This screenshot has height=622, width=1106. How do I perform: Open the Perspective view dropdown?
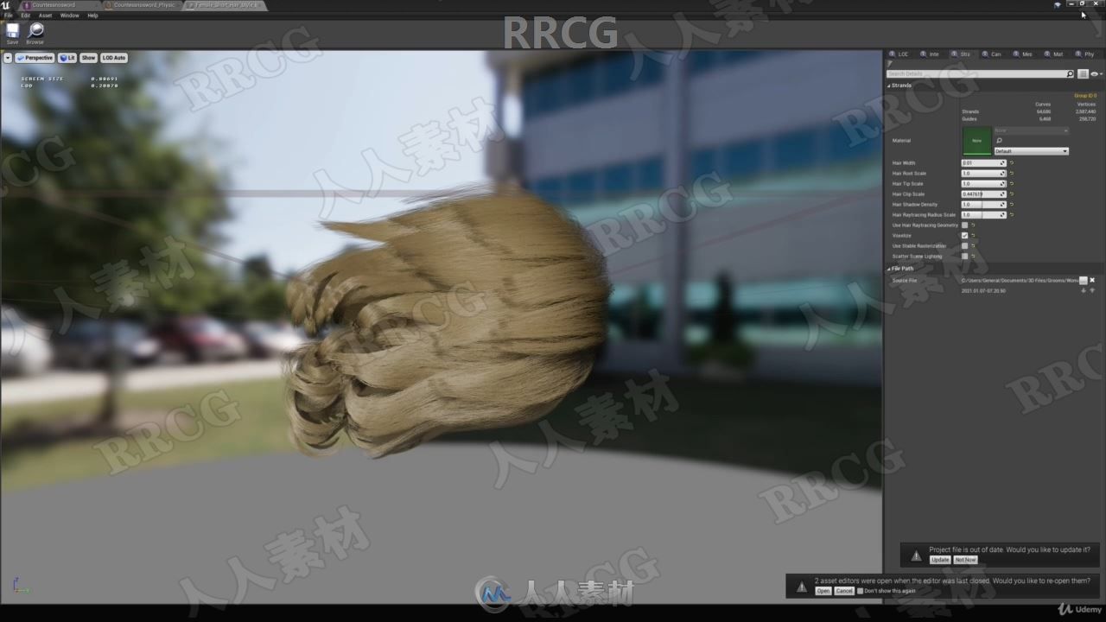[35, 58]
